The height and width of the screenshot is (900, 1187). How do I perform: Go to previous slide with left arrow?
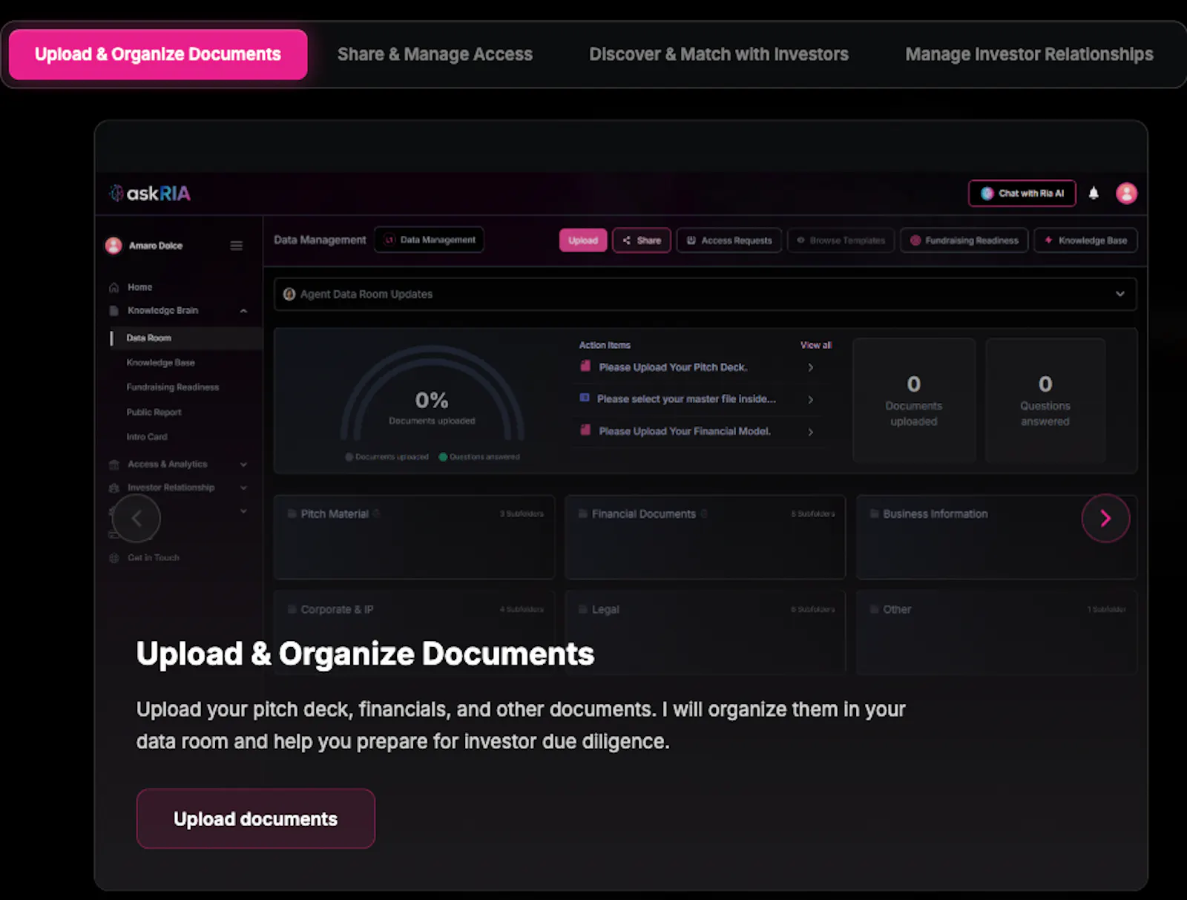click(137, 519)
